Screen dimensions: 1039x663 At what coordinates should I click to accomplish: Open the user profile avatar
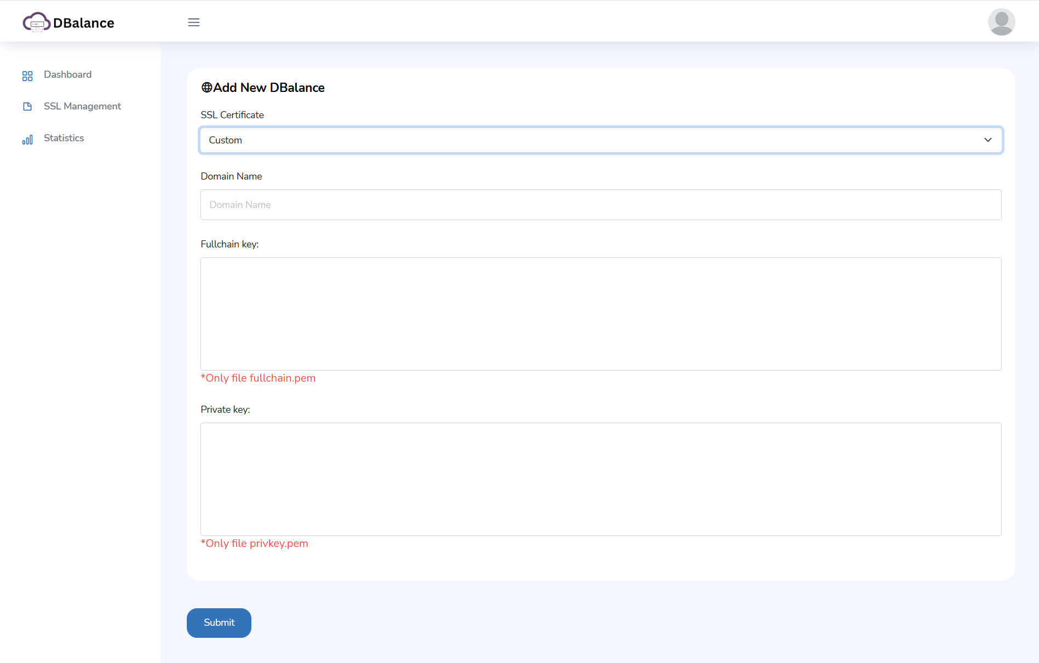pos(1001,22)
